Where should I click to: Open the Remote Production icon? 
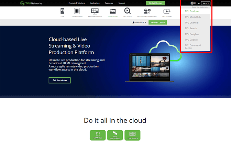pyautogui.click(x=95, y=12)
